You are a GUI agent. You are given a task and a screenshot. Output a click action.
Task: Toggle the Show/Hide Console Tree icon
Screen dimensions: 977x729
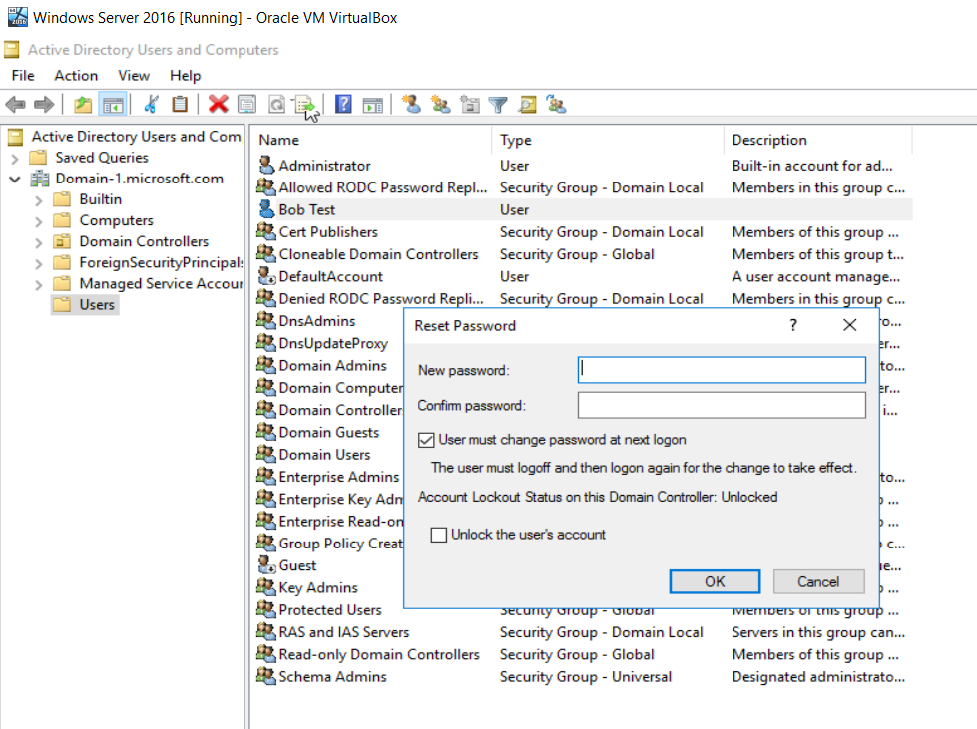113,104
